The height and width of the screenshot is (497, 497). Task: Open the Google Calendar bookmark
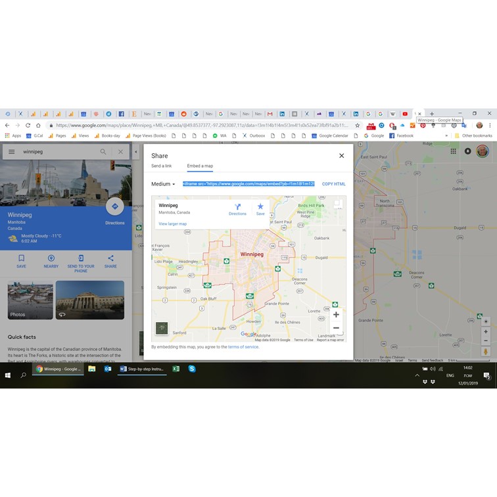tap(330, 135)
